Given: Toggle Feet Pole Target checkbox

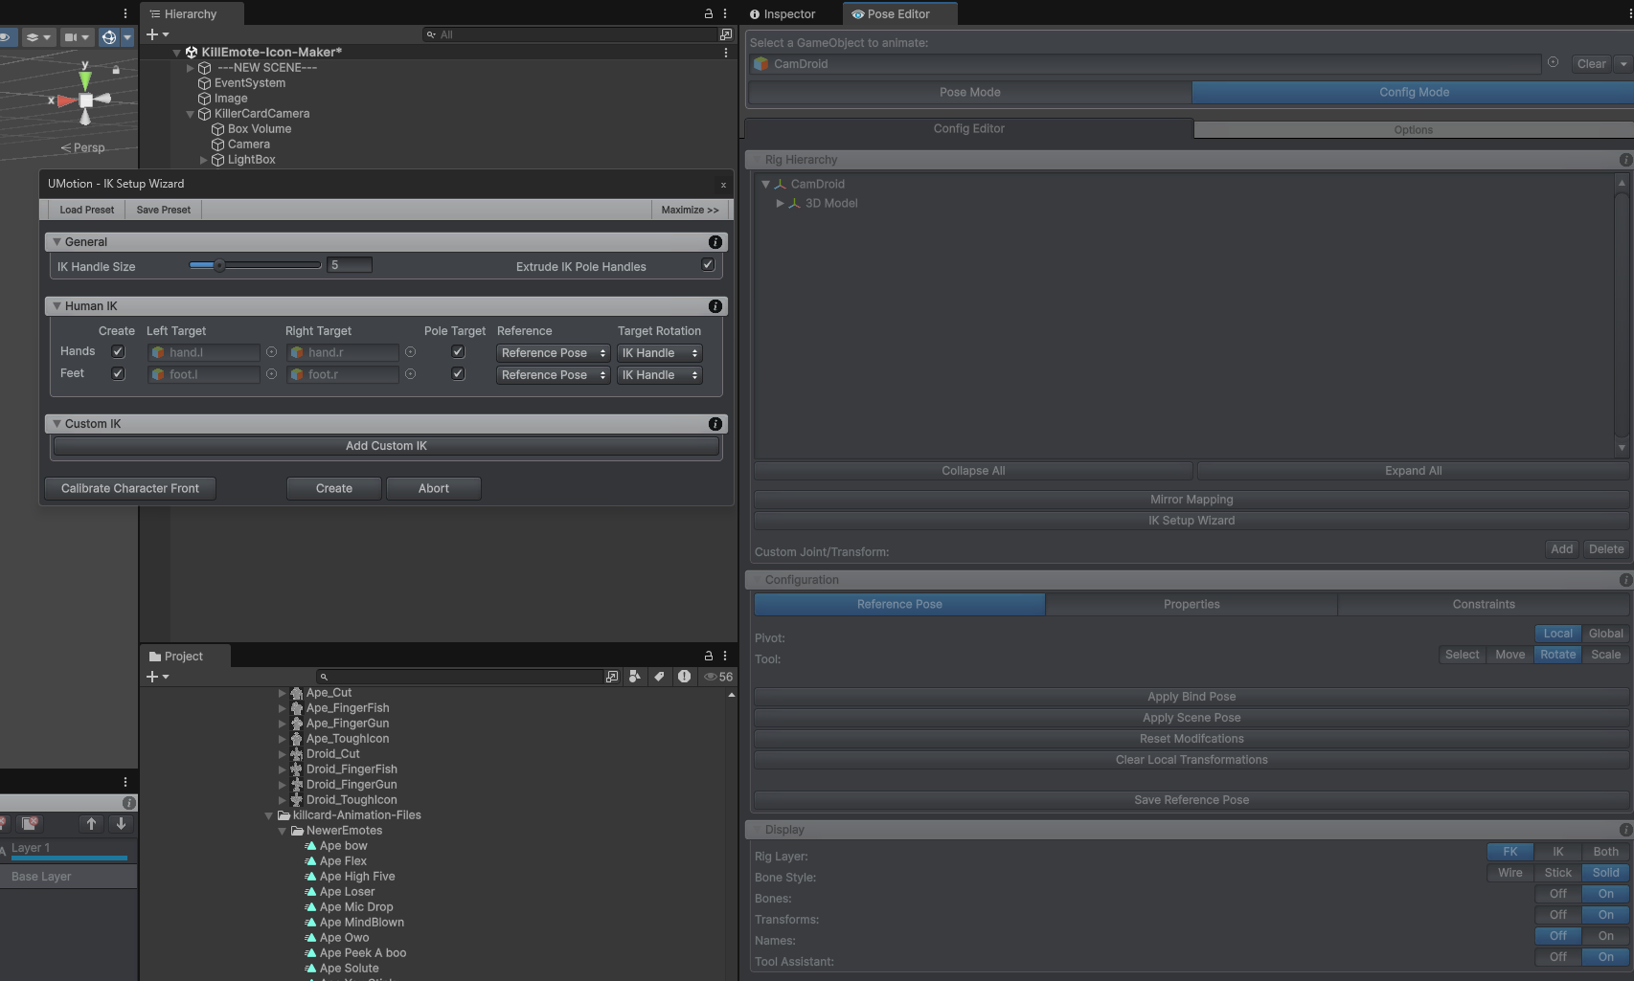Looking at the screenshot, I should [x=458, y=373].
